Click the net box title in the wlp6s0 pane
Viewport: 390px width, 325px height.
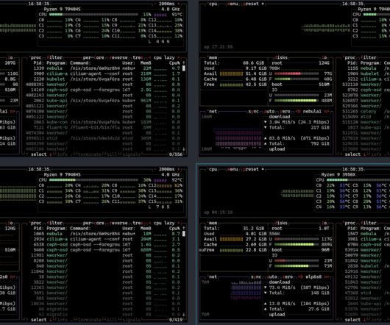(213, 276)
